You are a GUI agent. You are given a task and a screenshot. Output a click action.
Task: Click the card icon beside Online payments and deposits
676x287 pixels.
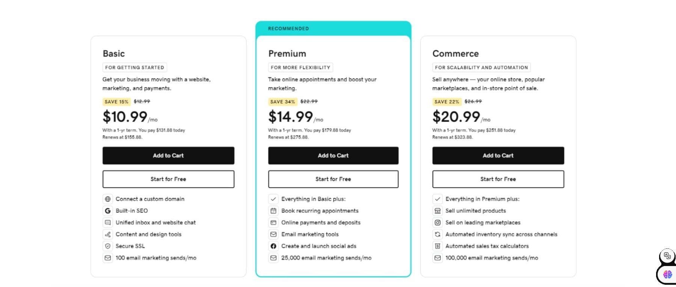pos(273,222)
